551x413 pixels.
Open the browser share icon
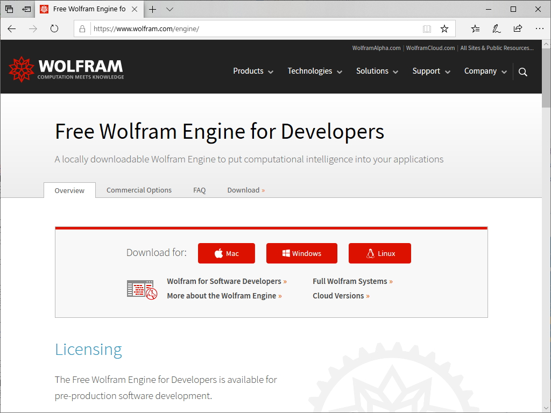(518, 29)
